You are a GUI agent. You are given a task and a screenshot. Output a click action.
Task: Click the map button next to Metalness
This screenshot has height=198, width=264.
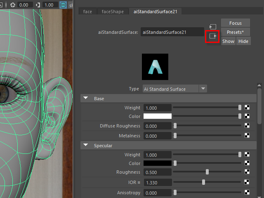[247, 136]
